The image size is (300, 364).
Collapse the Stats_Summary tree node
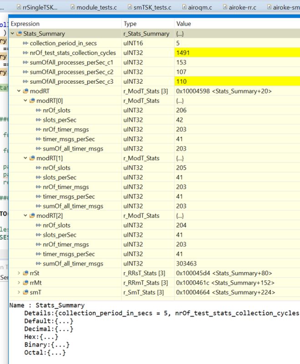[12, 34]
